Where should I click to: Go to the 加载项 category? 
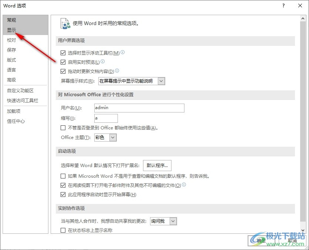click(26, 111)
